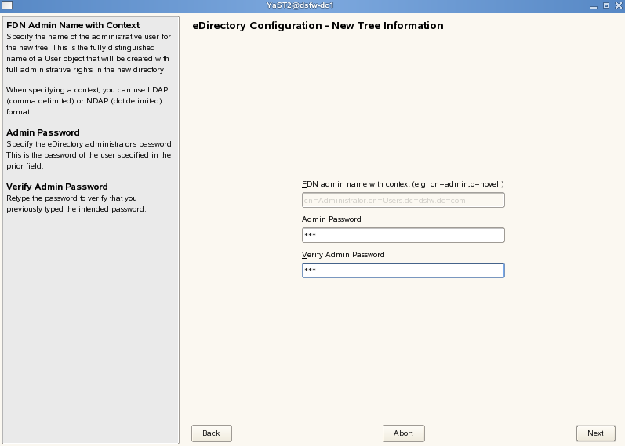Close the YaST2 window
This screenshot has height=446, width=625.
617,5
